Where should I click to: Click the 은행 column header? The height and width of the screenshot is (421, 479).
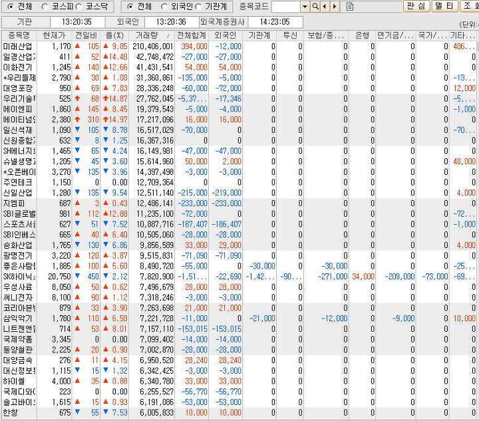click(x=363, y=35)
